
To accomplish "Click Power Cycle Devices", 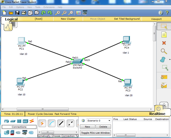I will click(40, 114).
